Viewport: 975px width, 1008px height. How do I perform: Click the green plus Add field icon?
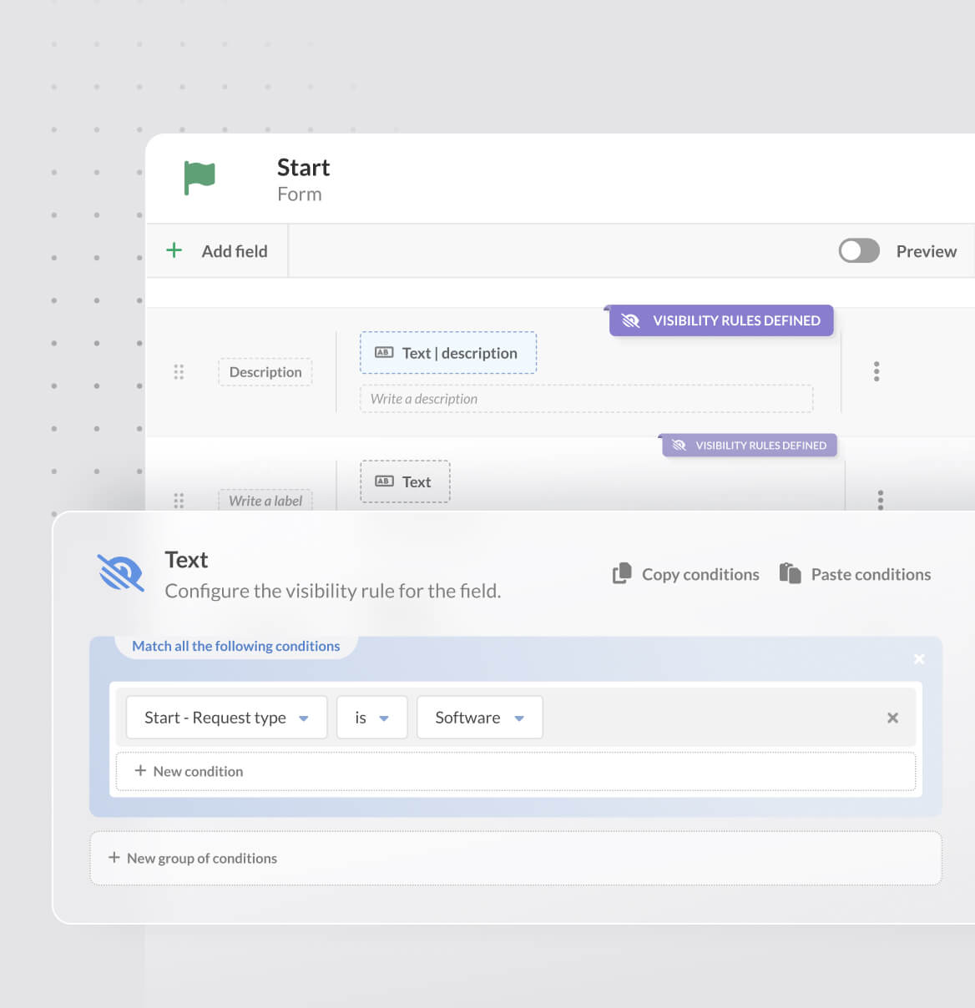174,250
